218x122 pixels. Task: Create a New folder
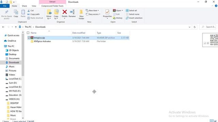(81, 14)
